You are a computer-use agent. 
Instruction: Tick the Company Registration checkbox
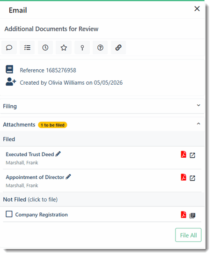[9, 214]
